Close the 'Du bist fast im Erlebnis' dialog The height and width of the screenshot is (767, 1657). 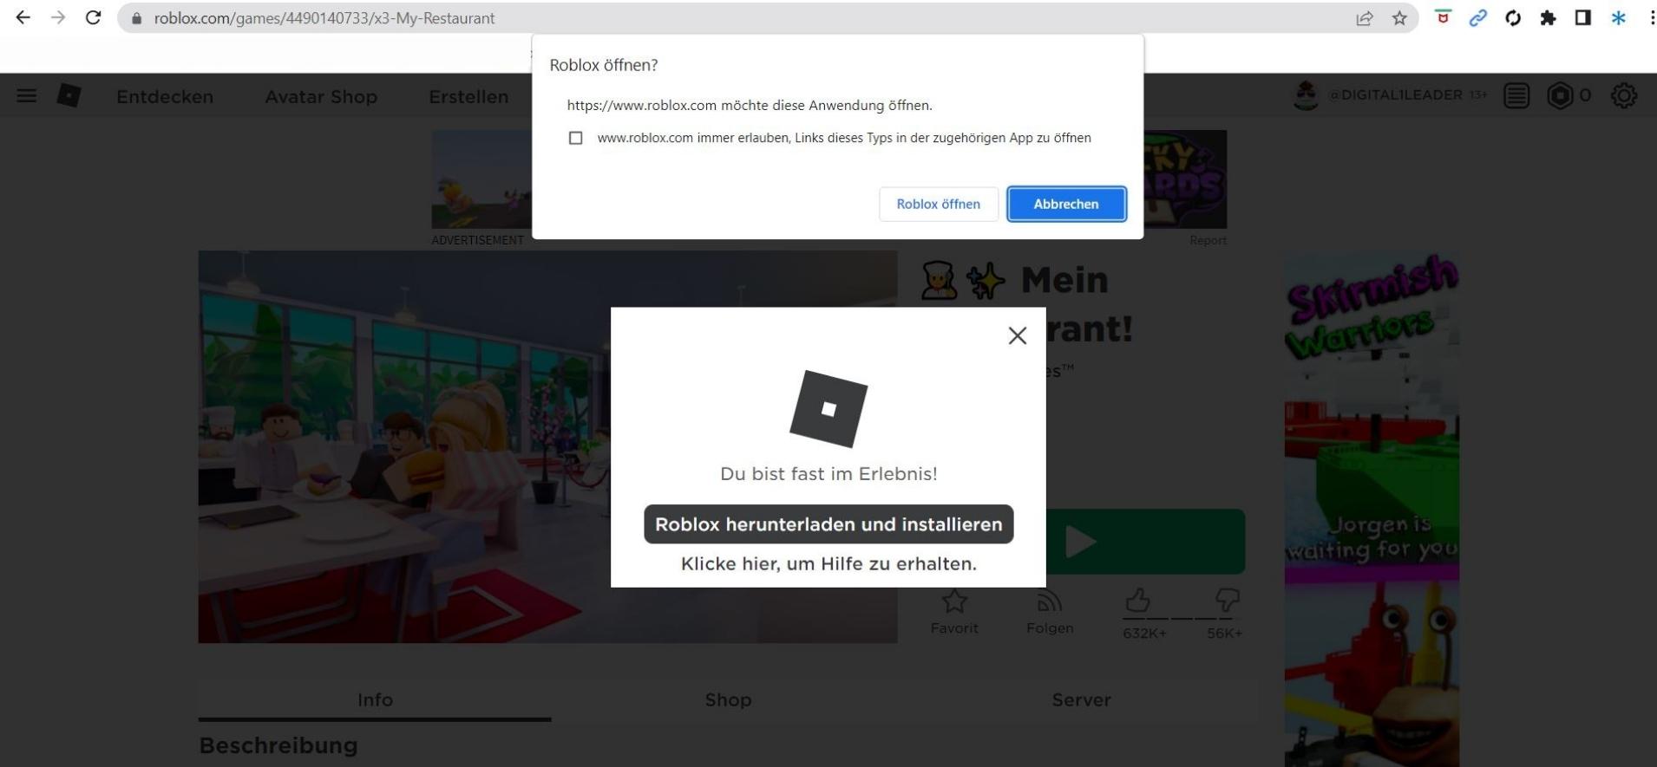coord(1018,335)
